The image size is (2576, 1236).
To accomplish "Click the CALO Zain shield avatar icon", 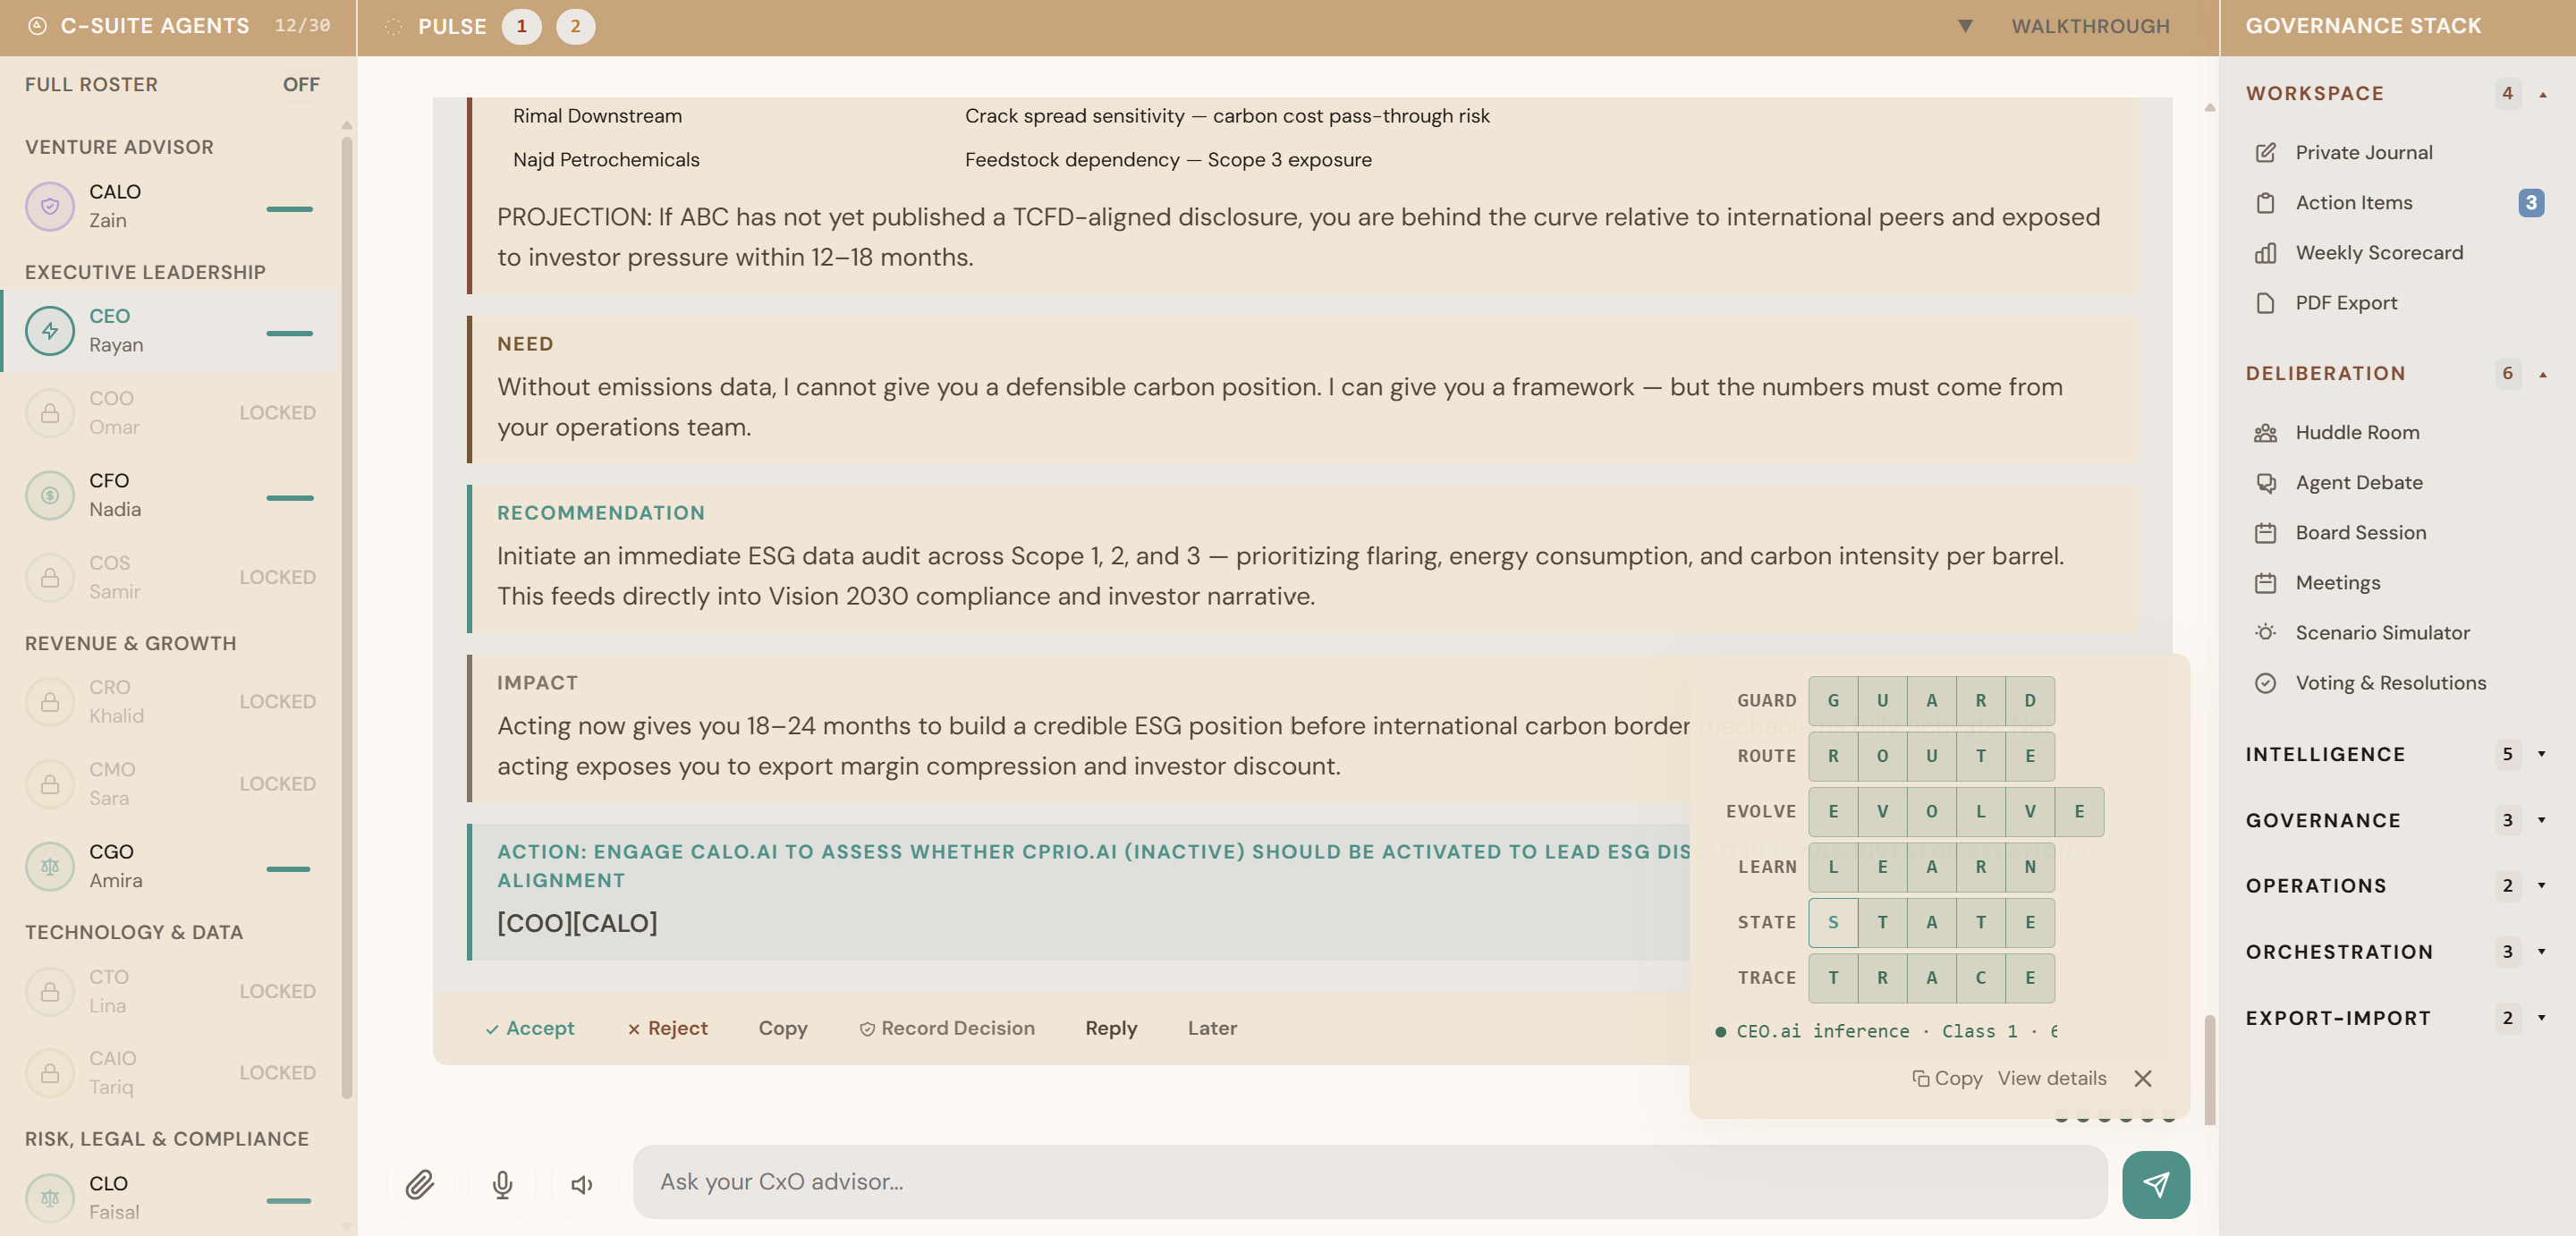I will [x=50, y=206].
